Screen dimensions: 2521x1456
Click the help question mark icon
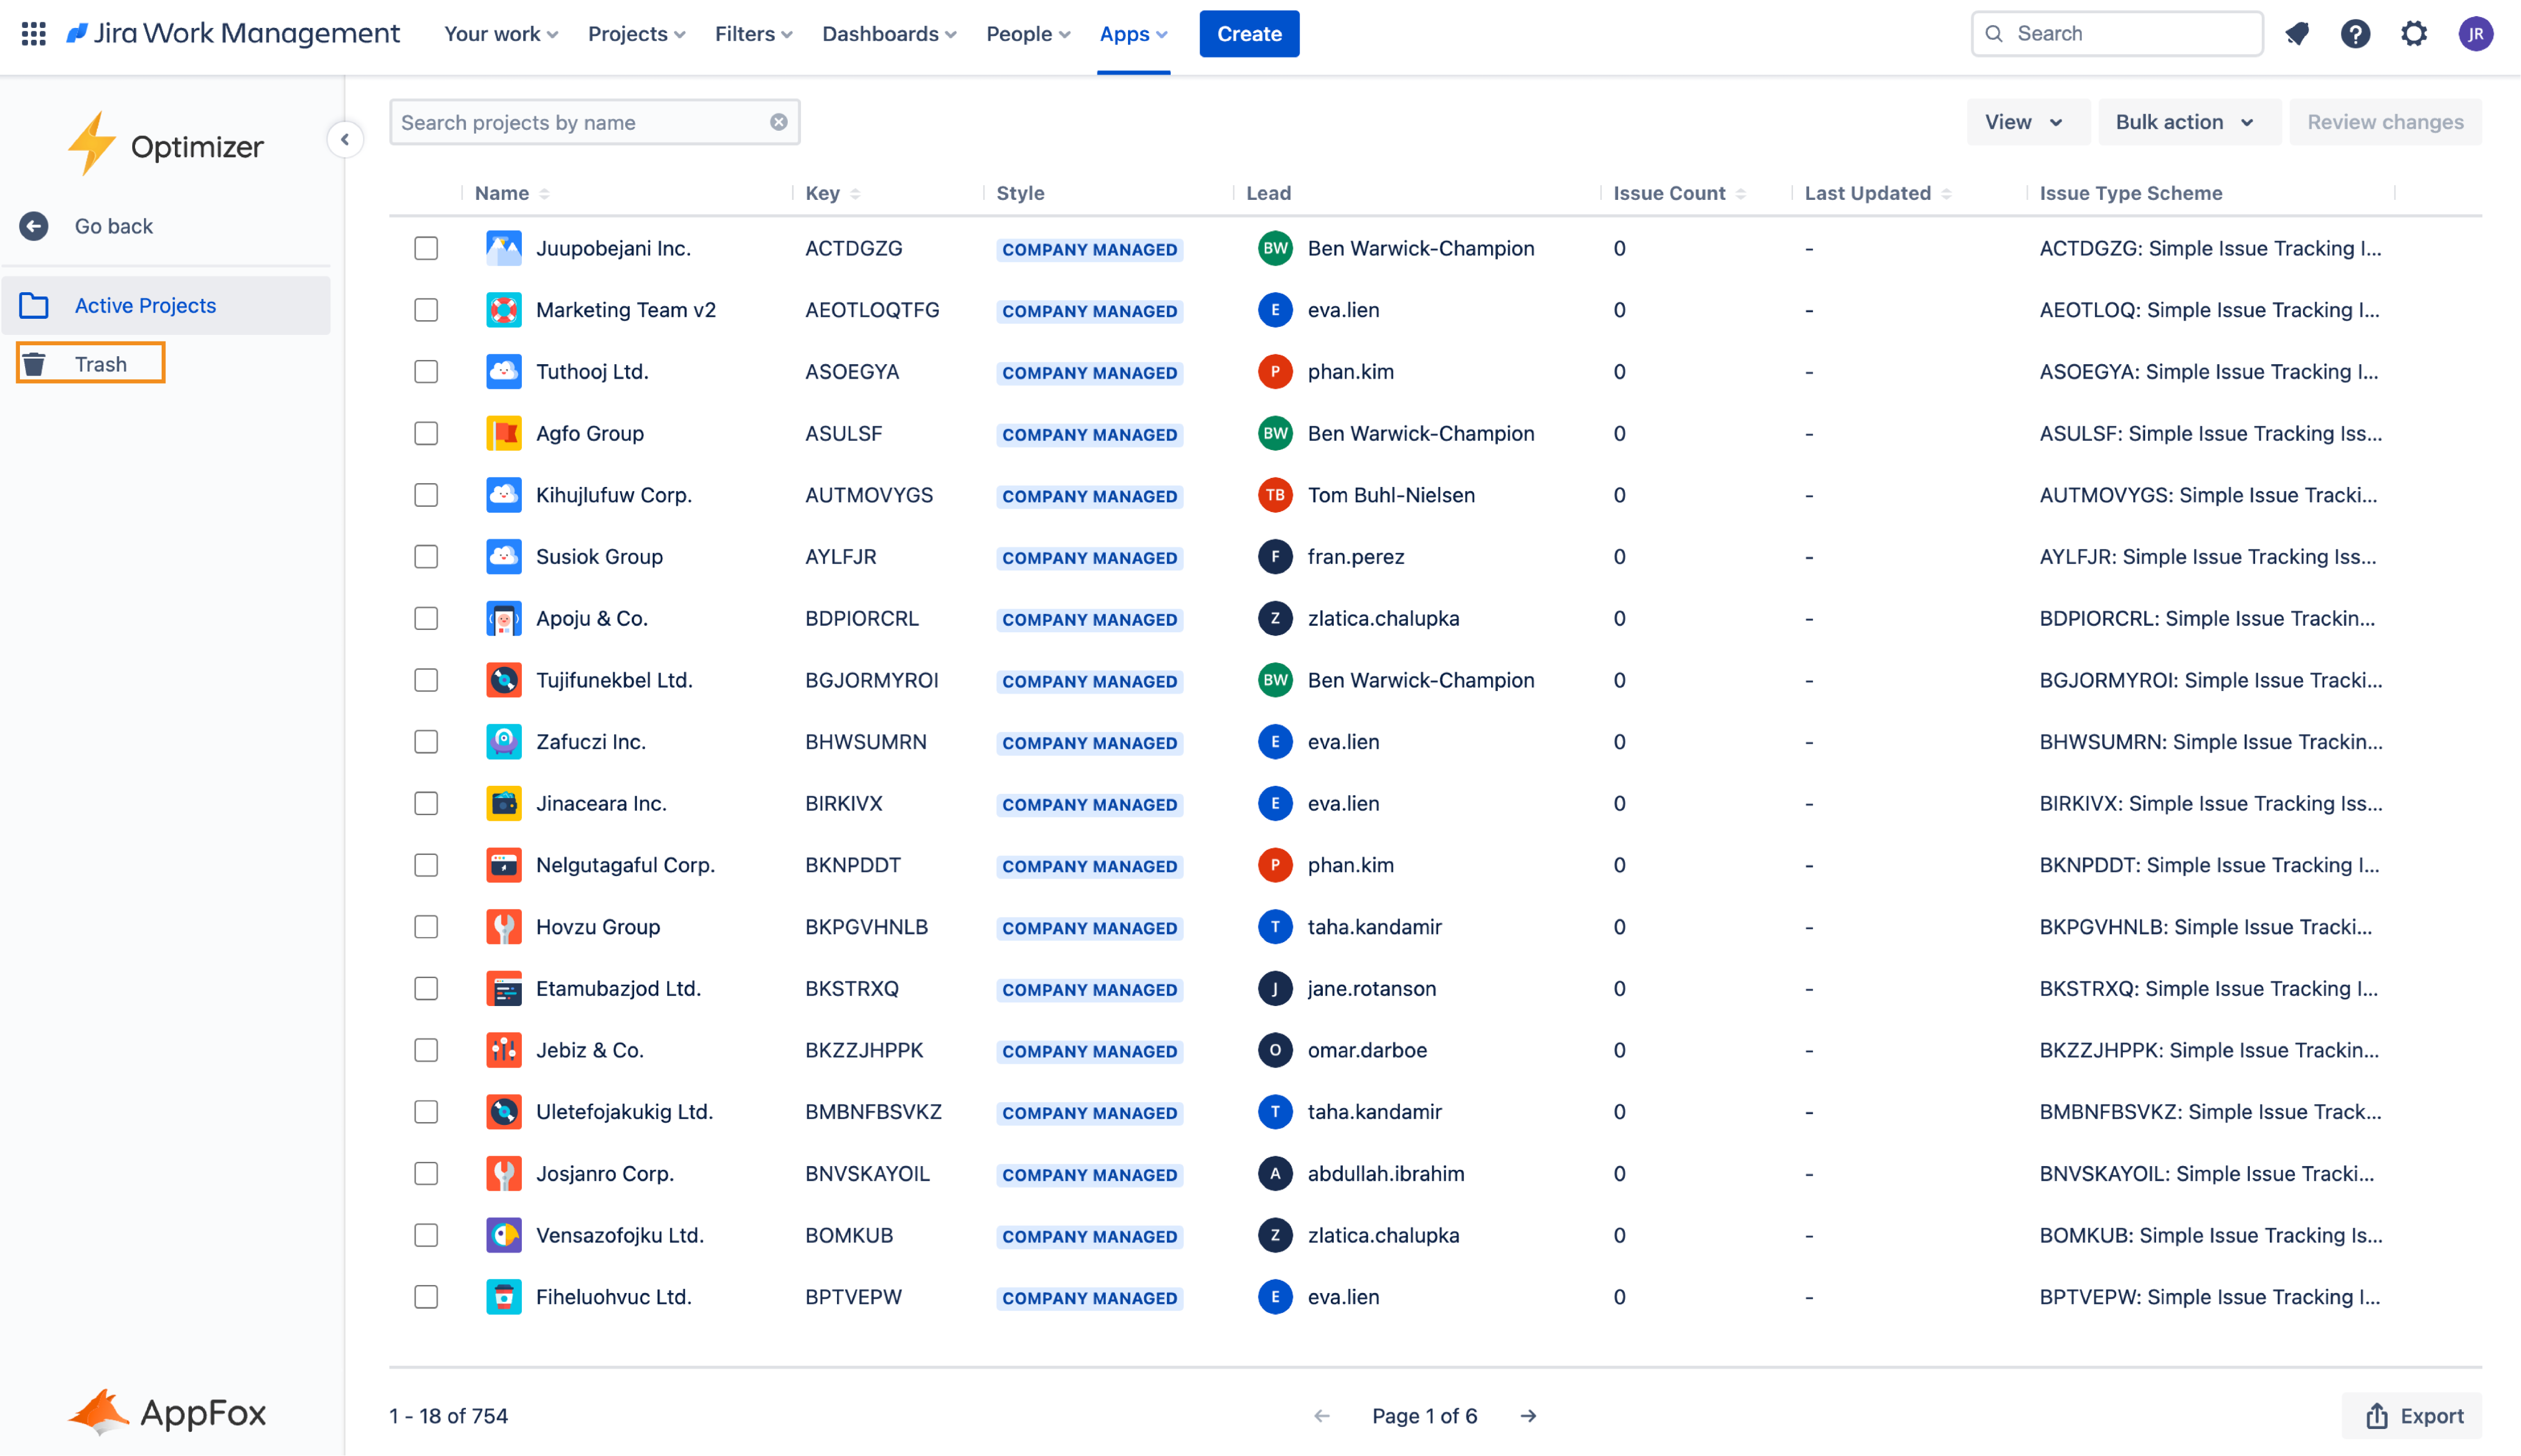click(x=2355, y=34)
